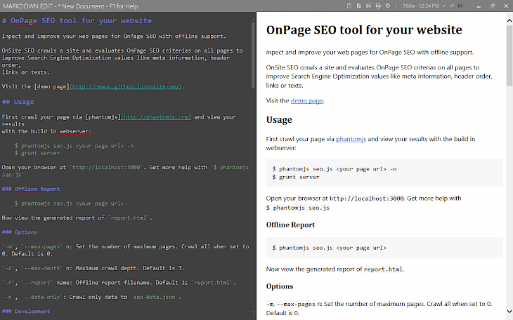Open the phantomjs link in preview

tap(351, 139)
